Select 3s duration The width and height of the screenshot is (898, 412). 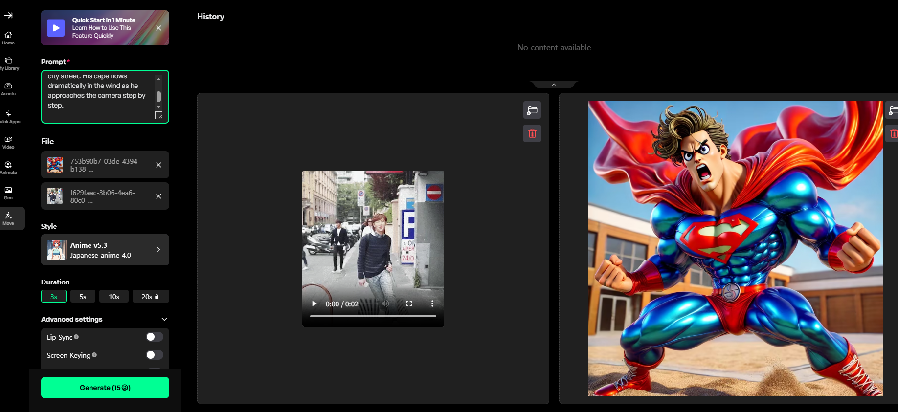coord(54,297)
